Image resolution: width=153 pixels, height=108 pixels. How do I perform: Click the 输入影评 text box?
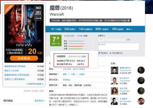tap(119, 47)
